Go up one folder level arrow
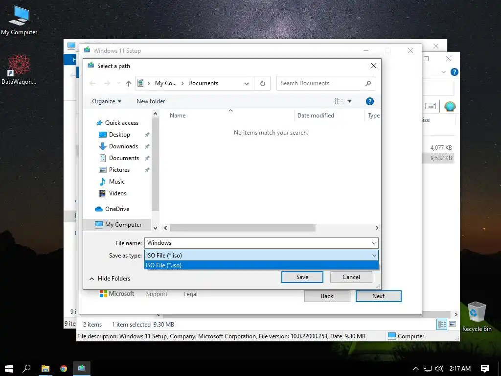Viewport: 501px width, 376px height. [129, 83]
